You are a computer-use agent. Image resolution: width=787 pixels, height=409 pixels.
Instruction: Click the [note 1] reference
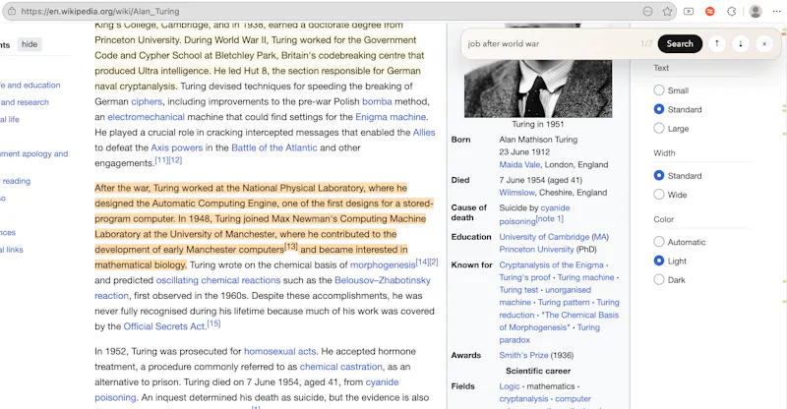(550, 219)
